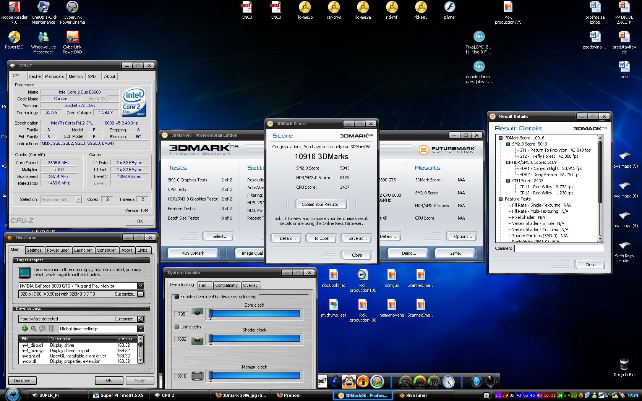Click clock widget in the dock
The width and height of the screenshot is (642, 401).
pos(448,382)
